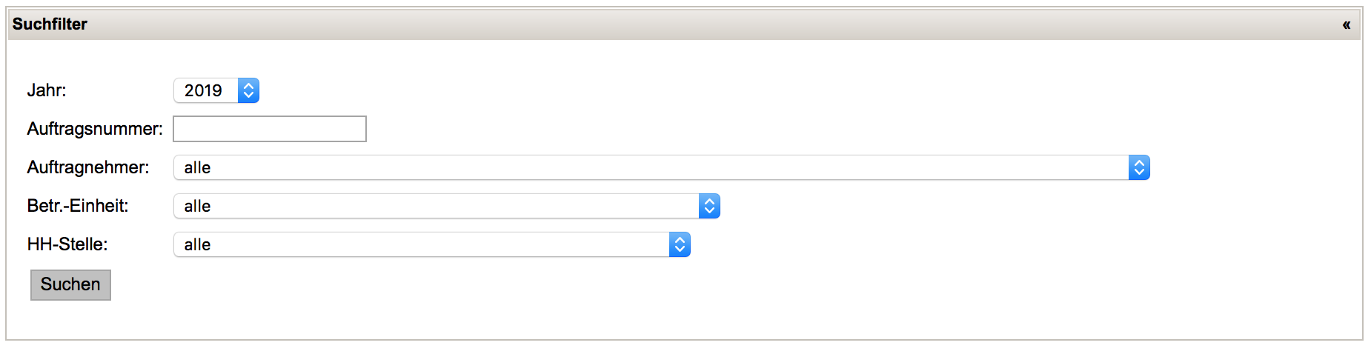Screen dimensions: 1371x351
Task: Click the "Auftragsnummer:" label
Action: pos(95,129)
